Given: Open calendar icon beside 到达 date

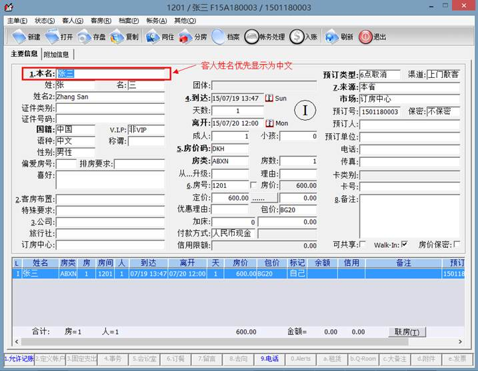Looking at the screenshot, I should click(x=269, y=98).
